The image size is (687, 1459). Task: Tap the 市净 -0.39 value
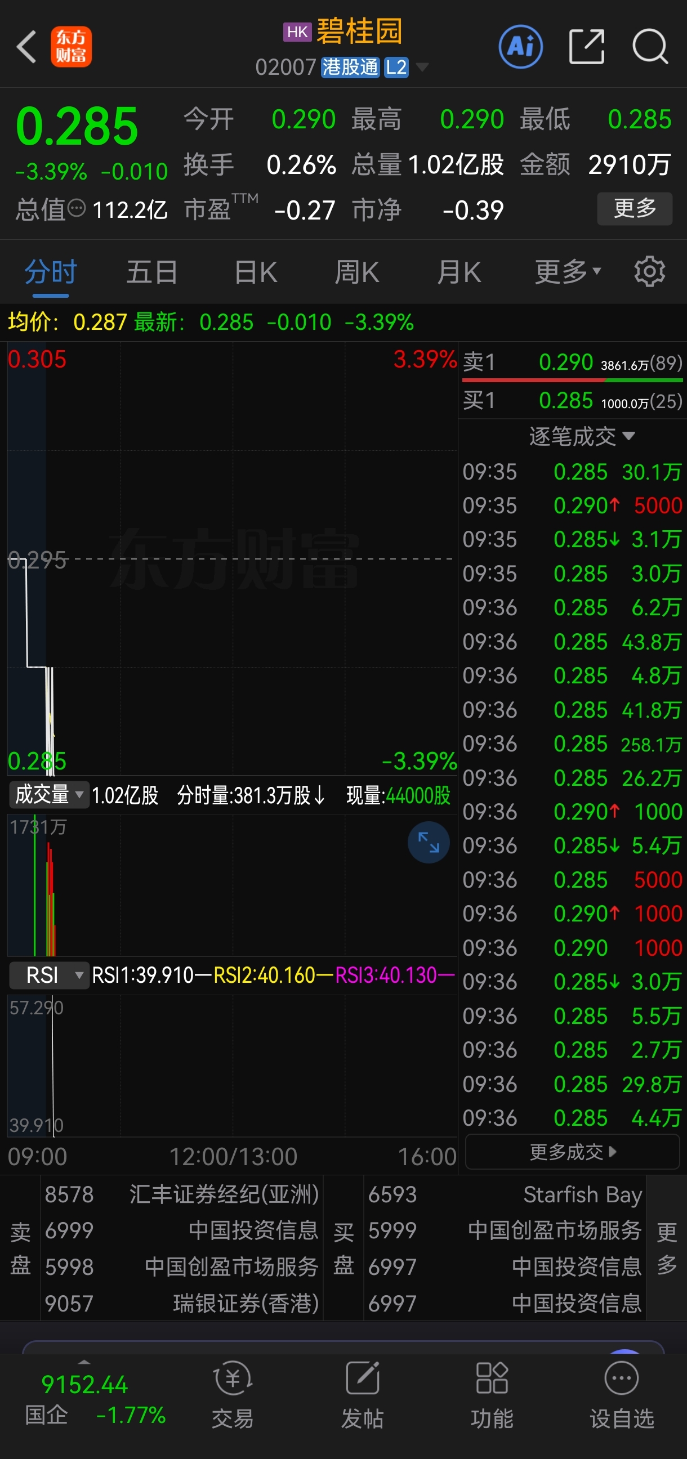pyautogui.click(x=473, y=210)
